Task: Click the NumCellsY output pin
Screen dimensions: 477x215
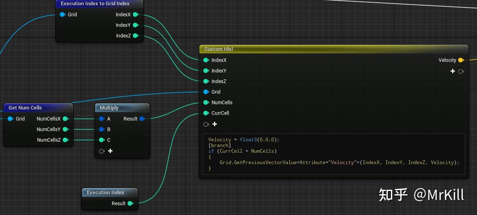Action: [x=65, y=129]
